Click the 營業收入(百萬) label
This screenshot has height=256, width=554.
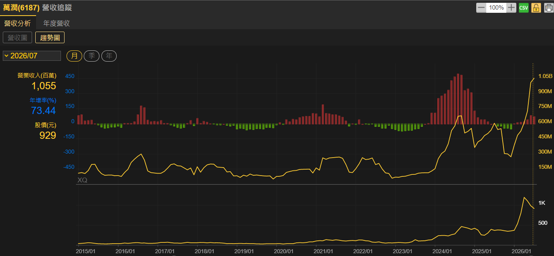tap(36, 75)
